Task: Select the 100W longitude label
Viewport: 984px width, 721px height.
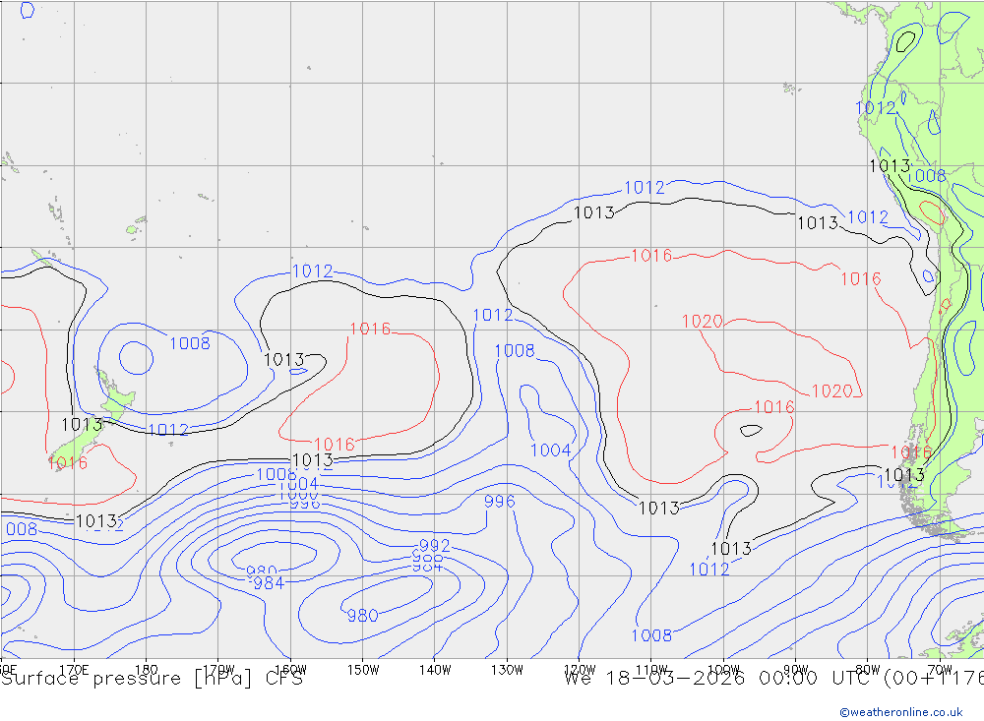Action: (723, 670)
